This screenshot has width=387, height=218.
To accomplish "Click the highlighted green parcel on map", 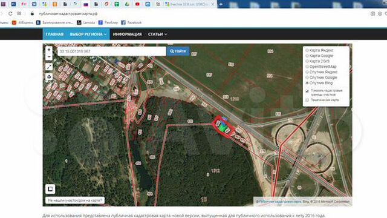I will coord(223,128).
